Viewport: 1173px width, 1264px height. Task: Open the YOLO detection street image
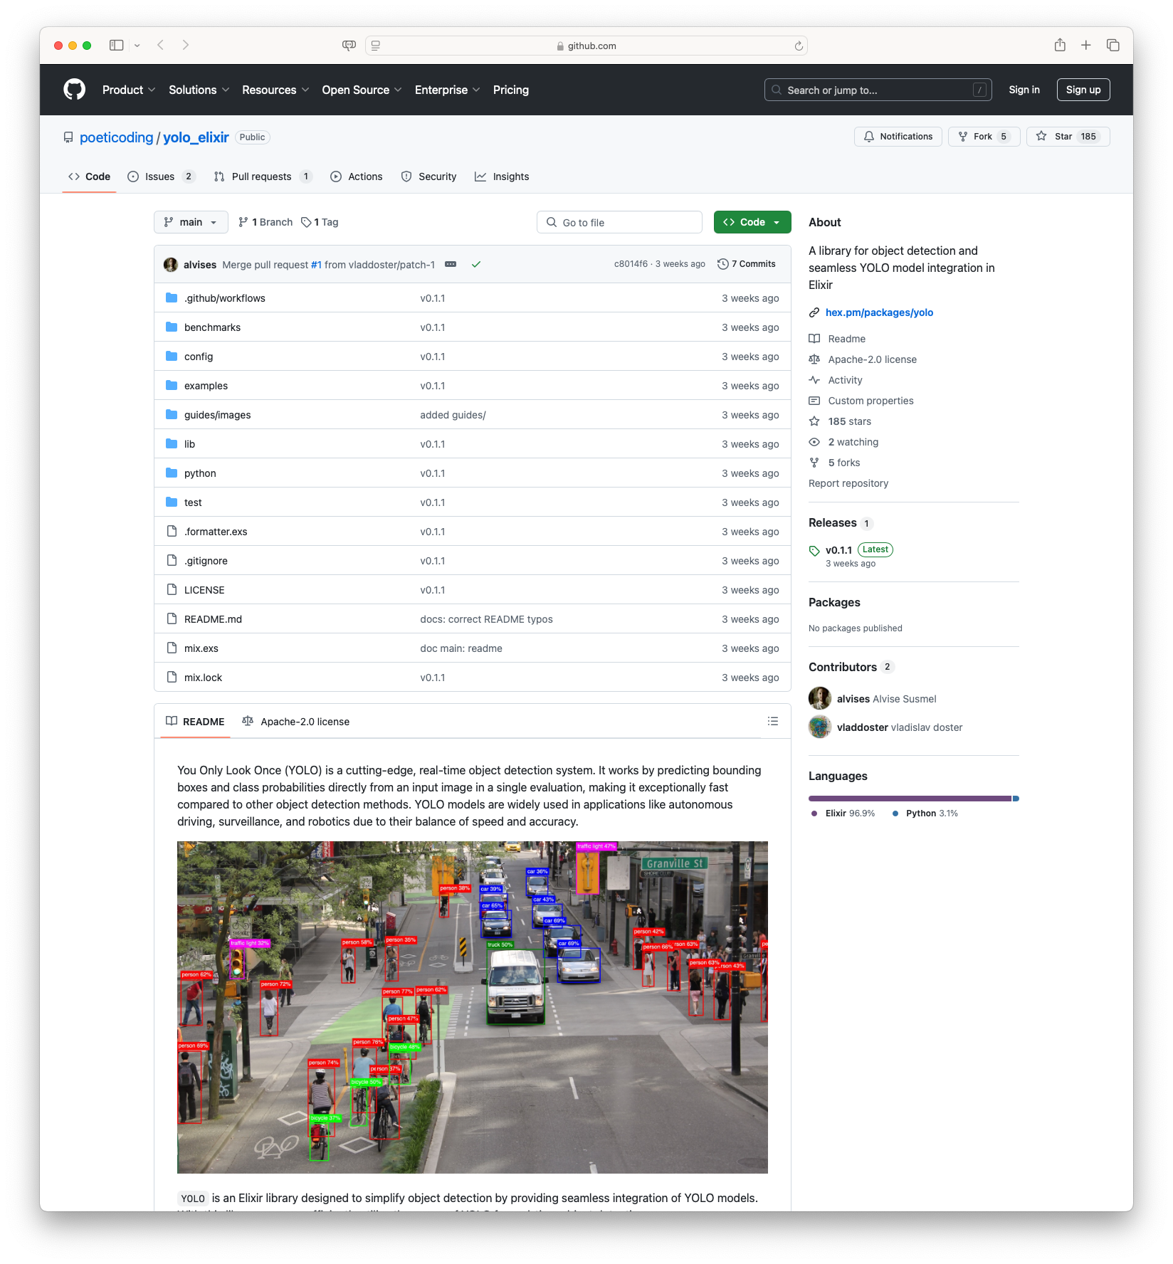(x=473, y=1007)
